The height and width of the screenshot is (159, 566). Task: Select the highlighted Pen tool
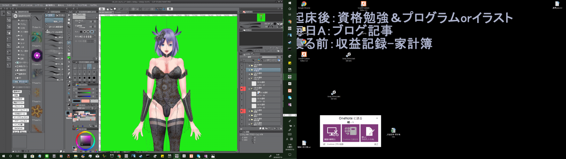pyautogui.click(x=69, y=43)
